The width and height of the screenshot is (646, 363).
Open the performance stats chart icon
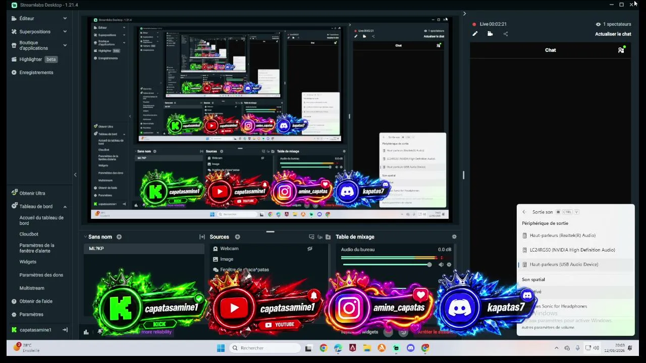86,332
